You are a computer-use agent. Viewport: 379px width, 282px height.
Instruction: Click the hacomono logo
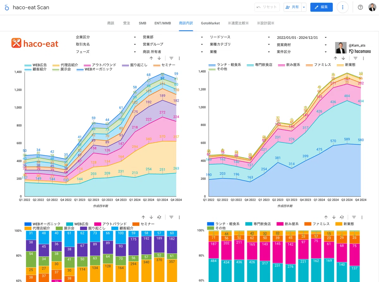(x=360, y=51)
